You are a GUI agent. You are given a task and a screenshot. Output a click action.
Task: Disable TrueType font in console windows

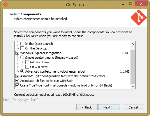tap(17, 85)
